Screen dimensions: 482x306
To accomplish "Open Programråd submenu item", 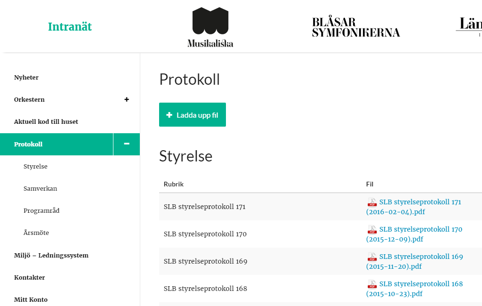I will (41, 210).
